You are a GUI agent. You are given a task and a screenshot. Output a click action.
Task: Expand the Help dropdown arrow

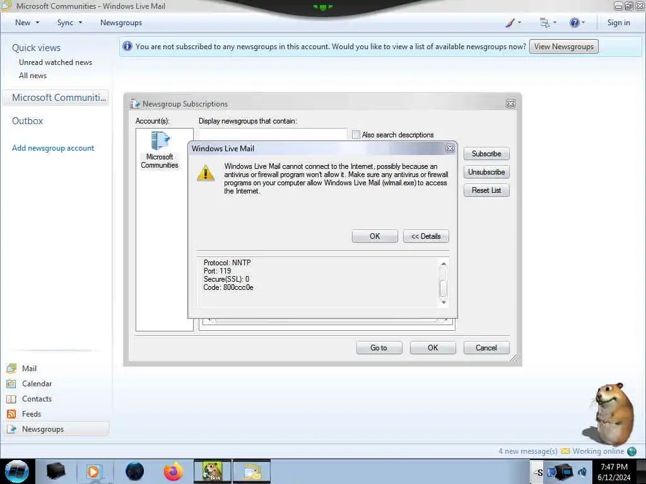[583, 23]
